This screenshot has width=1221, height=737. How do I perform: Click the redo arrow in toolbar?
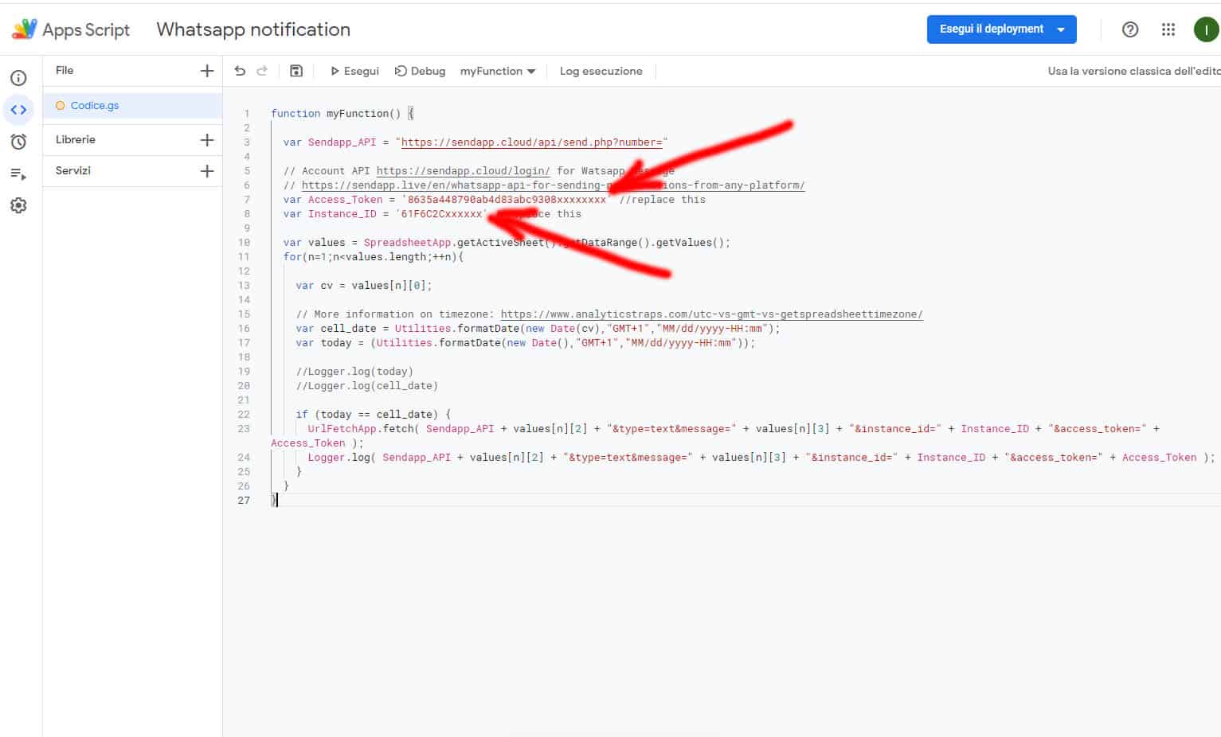pyautogui.click(x=262, y=71)
